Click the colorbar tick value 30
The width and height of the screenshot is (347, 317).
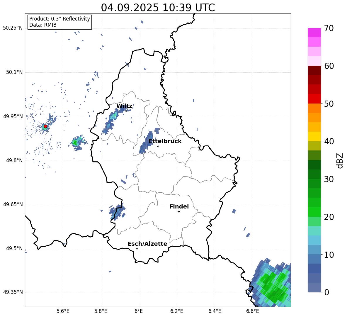point(329,179)
